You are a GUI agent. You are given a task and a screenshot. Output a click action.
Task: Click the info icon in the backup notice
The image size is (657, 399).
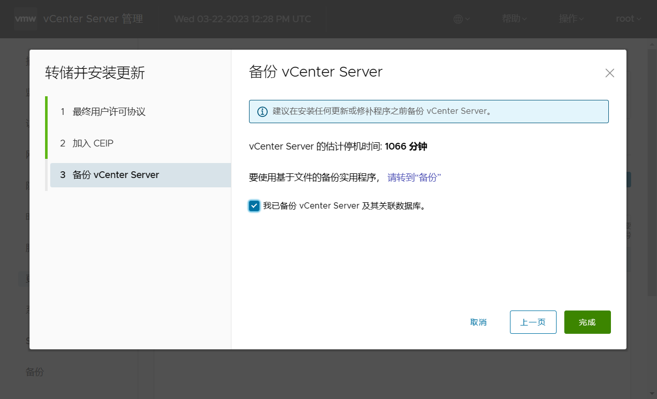coord(262,111)
